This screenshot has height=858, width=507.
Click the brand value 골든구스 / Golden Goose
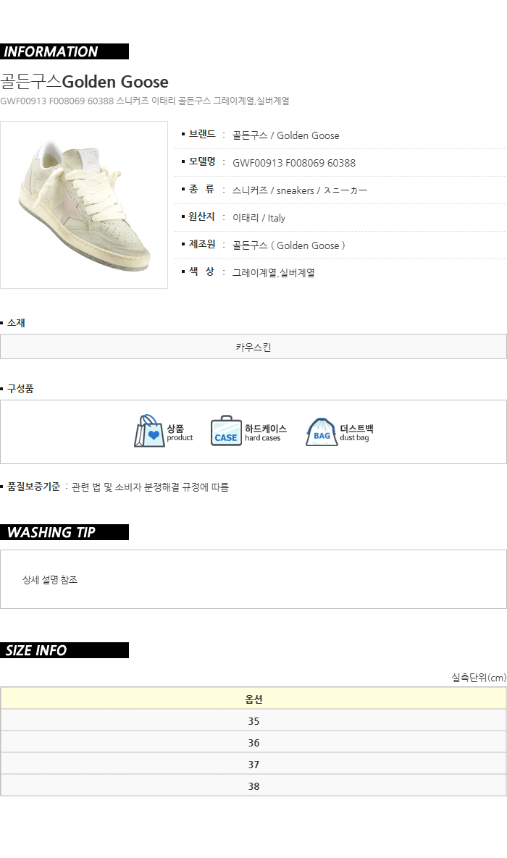(x=285, y=135)
